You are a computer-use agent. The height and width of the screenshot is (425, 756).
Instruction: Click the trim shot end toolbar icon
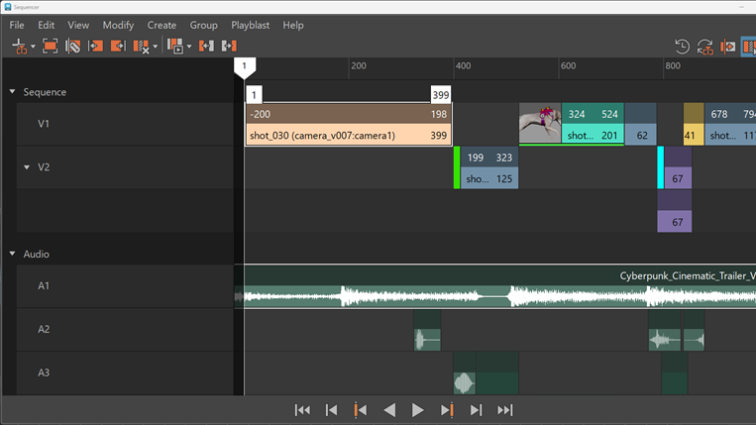tap(118, 47)
